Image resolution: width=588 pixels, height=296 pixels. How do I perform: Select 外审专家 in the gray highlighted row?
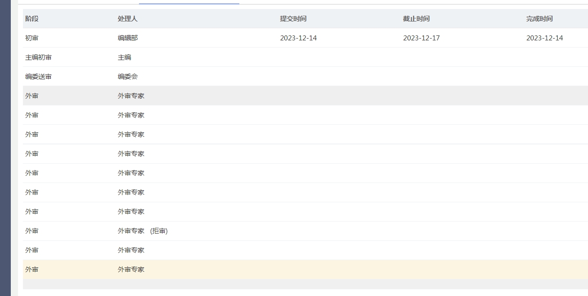[131, 96]
